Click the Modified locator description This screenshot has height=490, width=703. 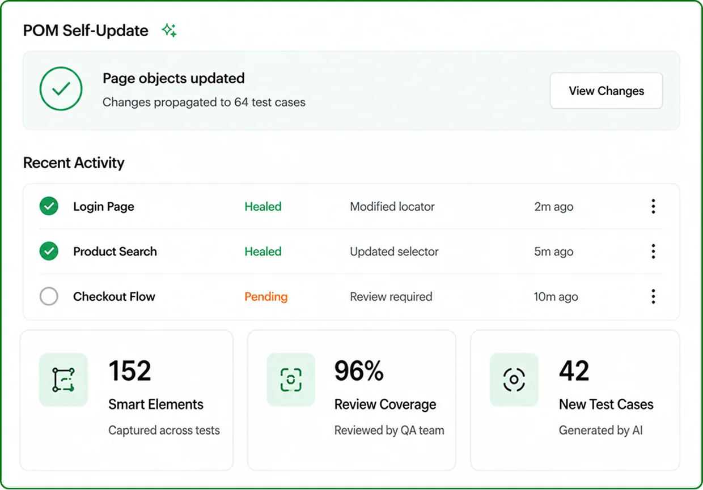pos(392,207)
